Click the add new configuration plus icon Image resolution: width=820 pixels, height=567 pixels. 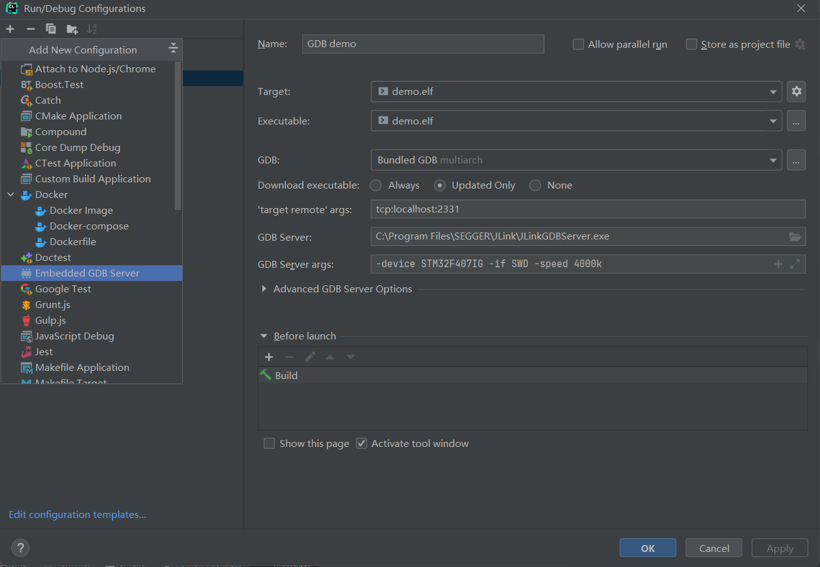(x=9, y=28)
